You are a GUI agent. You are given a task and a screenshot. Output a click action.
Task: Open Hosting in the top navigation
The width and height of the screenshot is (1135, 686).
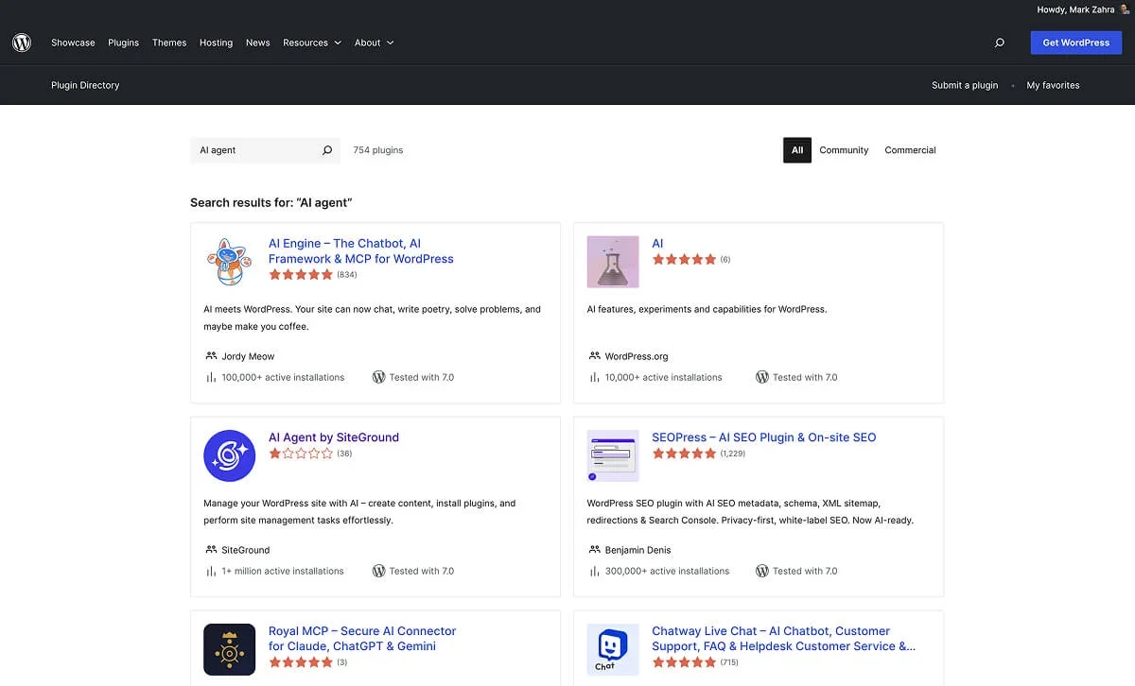(216, 43)
